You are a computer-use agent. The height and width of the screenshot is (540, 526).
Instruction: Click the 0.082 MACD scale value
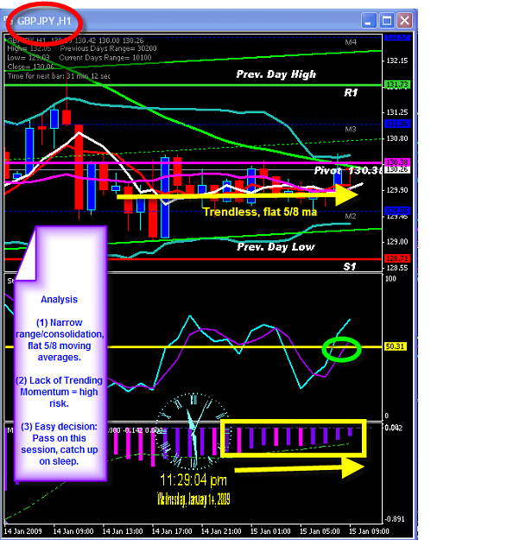393,428
